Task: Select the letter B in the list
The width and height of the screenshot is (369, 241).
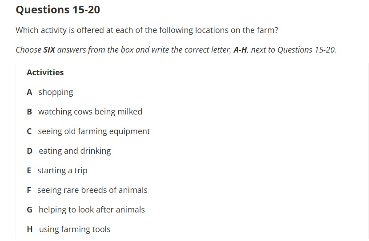Action: 29,112
